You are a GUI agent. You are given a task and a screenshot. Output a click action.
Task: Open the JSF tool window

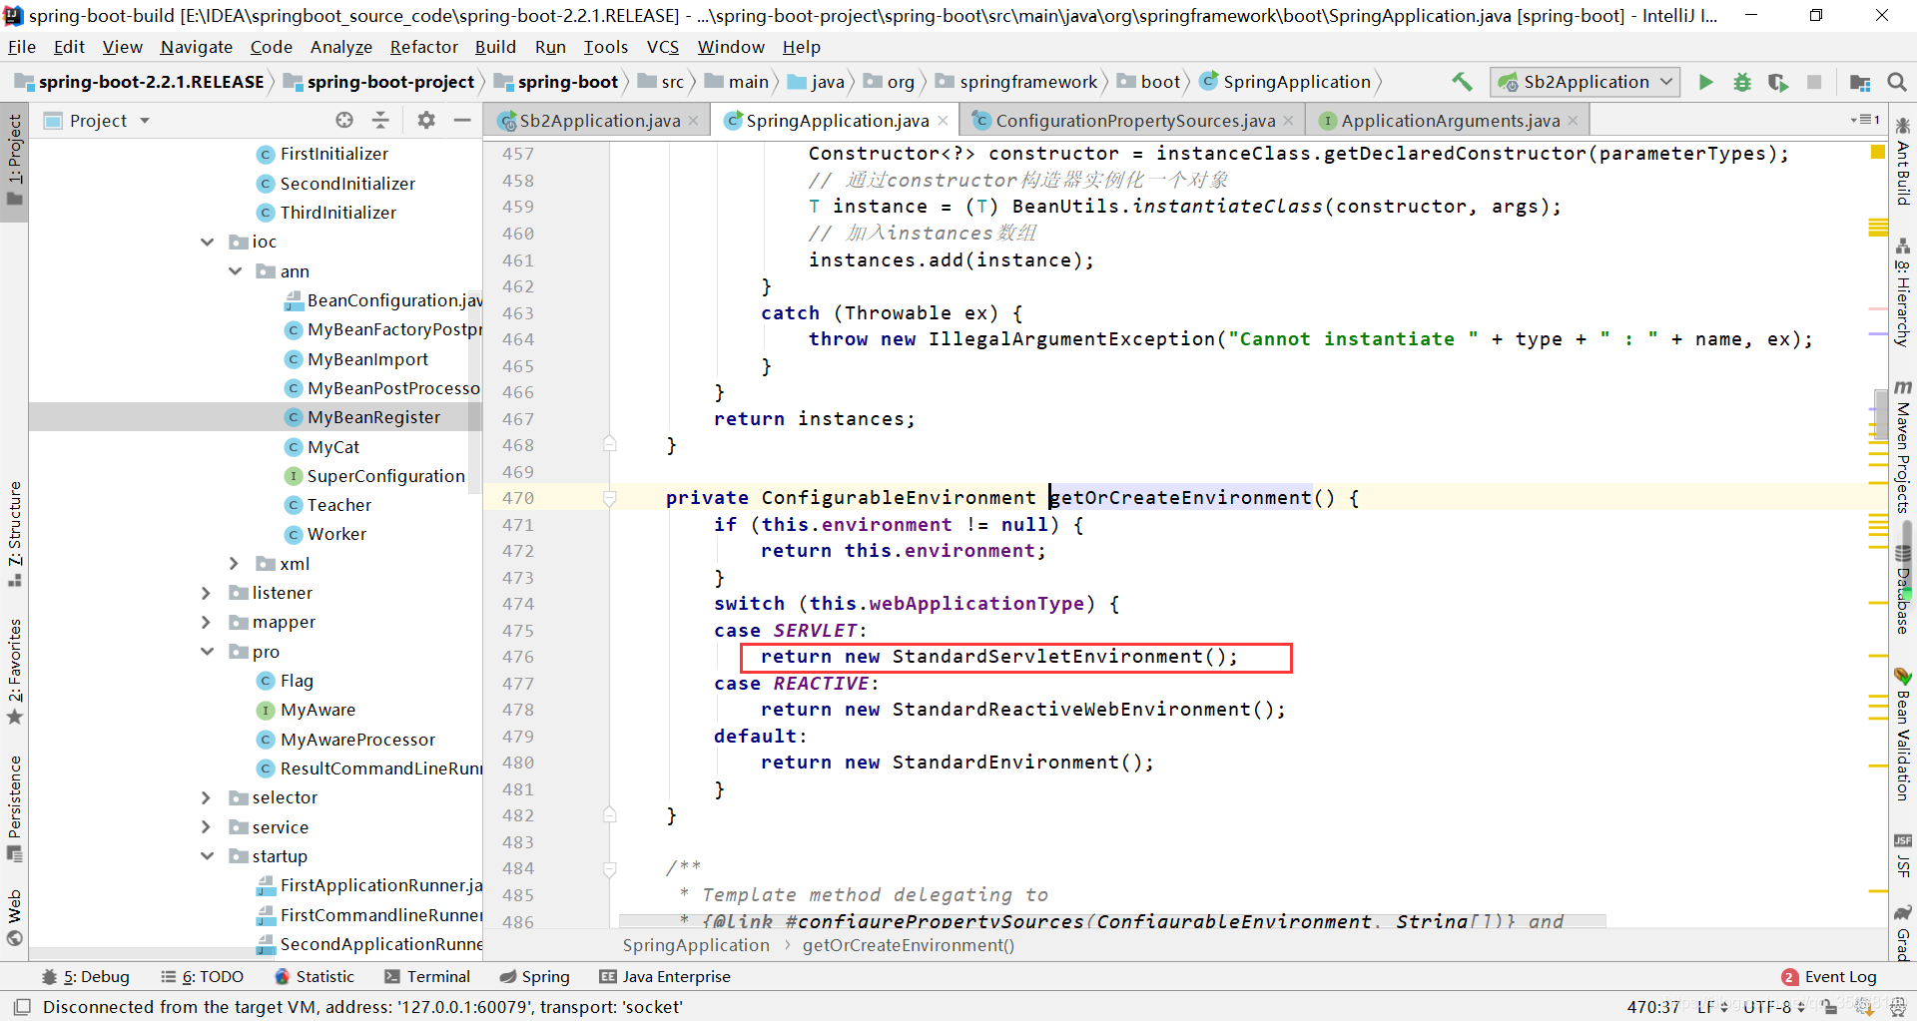point(1903,855)
